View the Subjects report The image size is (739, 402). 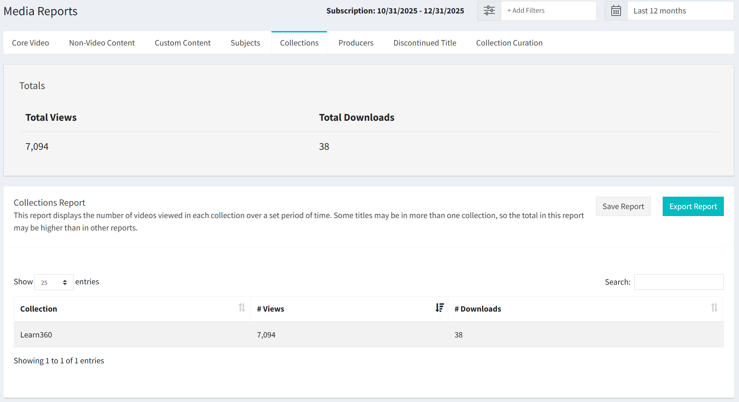pos(245,42)
